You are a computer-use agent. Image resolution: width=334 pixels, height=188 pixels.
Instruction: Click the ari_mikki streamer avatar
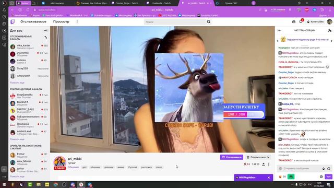coord(59,162)
